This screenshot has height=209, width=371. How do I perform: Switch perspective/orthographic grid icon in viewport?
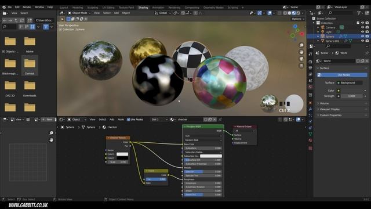(301, 66)
